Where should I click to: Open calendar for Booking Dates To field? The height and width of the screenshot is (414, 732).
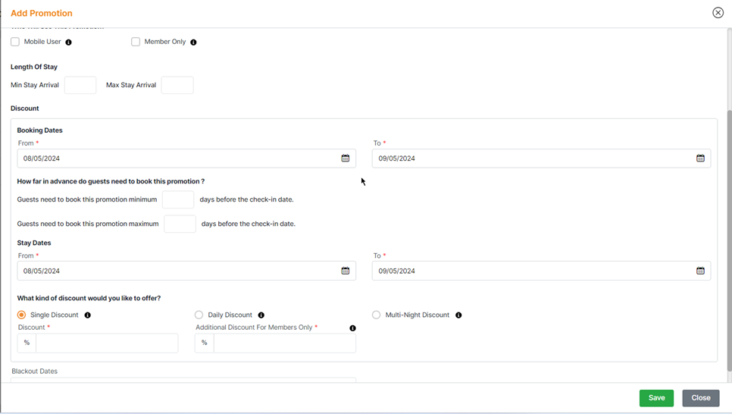(700, 158)
